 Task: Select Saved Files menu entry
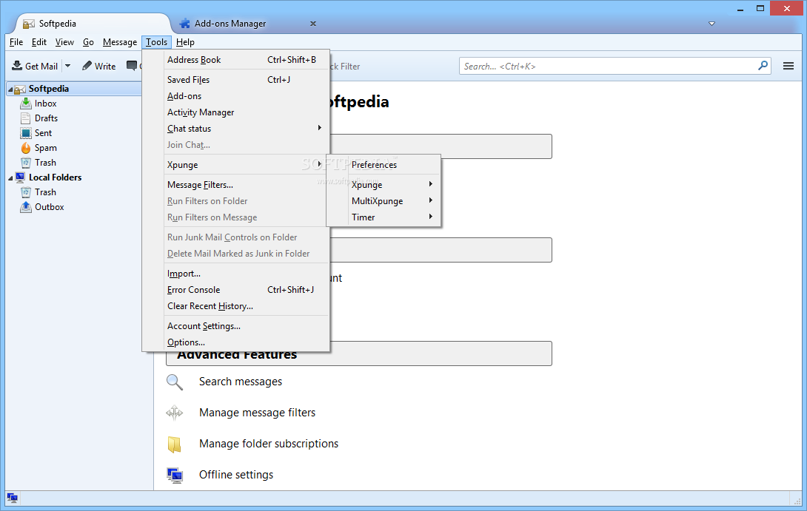tap(235, 80)
